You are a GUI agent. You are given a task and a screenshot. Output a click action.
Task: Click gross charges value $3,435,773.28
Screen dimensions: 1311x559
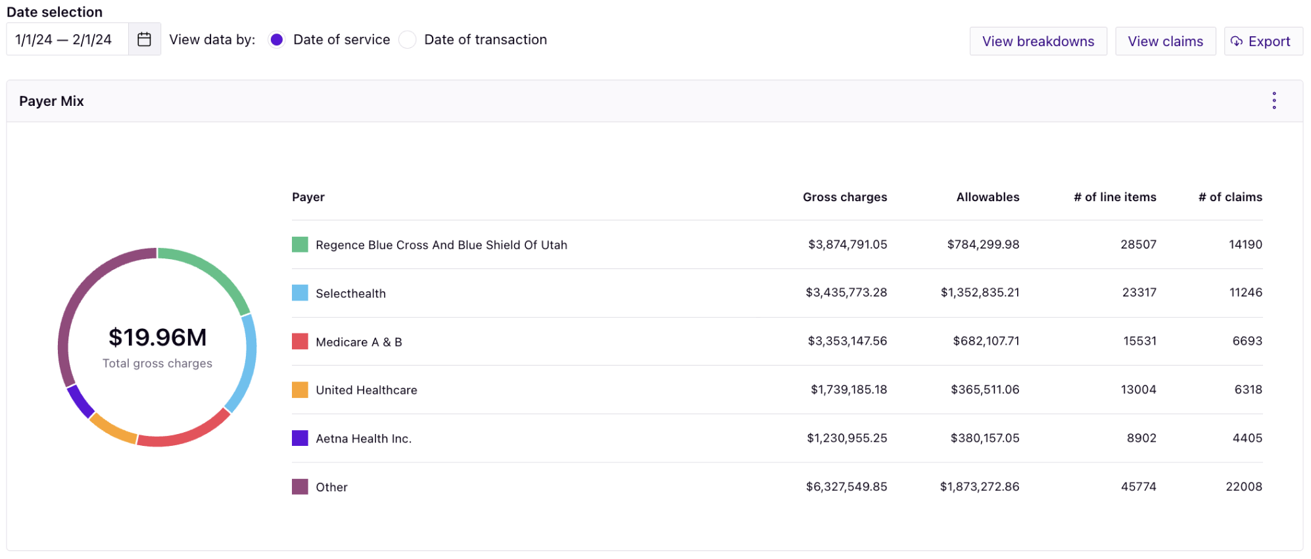click(x=846, y=293)
